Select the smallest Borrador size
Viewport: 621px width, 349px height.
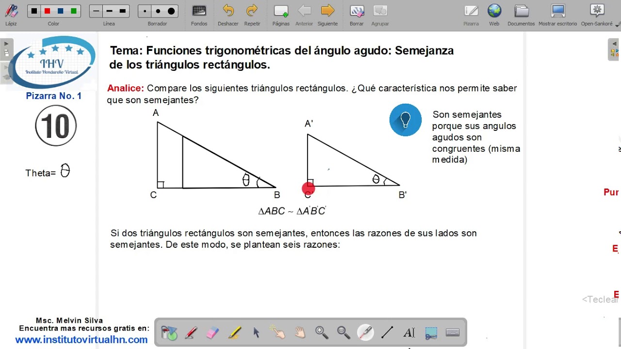(145, 11)
